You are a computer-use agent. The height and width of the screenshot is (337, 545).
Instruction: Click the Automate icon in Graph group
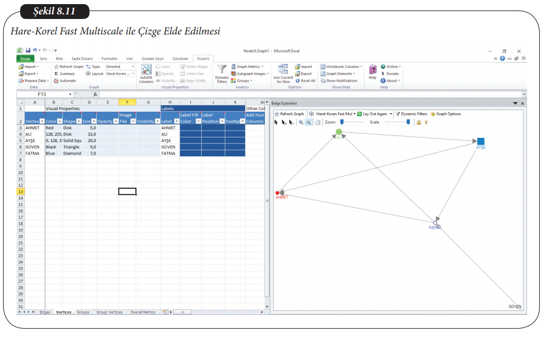pyautogui.click(x=64, y=81)
